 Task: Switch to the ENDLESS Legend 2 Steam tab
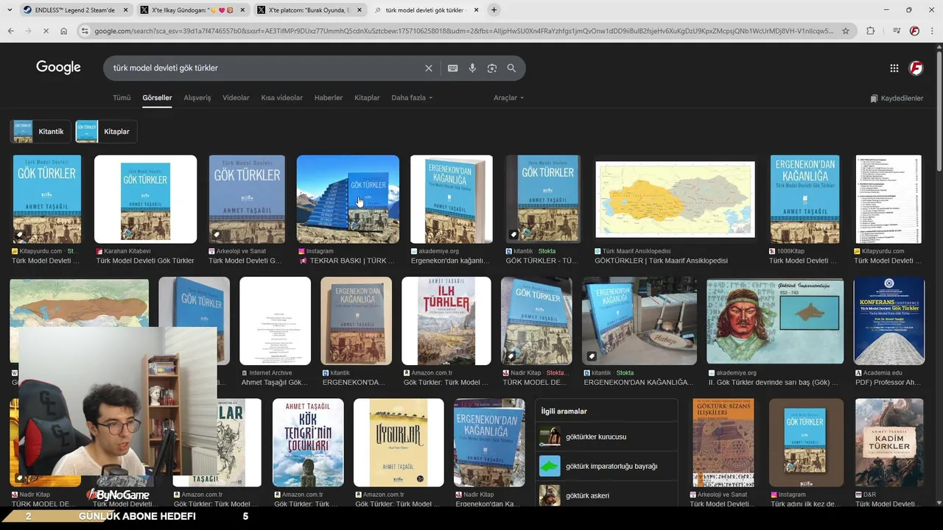tap(74, 10)
